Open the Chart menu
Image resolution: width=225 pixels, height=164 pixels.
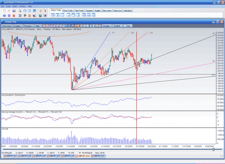[15, 6]
